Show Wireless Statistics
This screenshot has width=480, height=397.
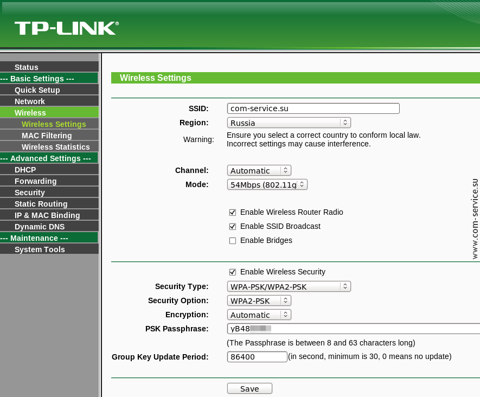click(x=49, y=147)
